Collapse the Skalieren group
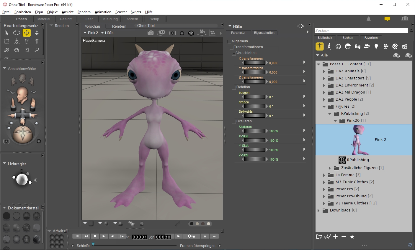The width and height of the screenshot is (415, 250). pyautogui.click(x=234, y=122)
